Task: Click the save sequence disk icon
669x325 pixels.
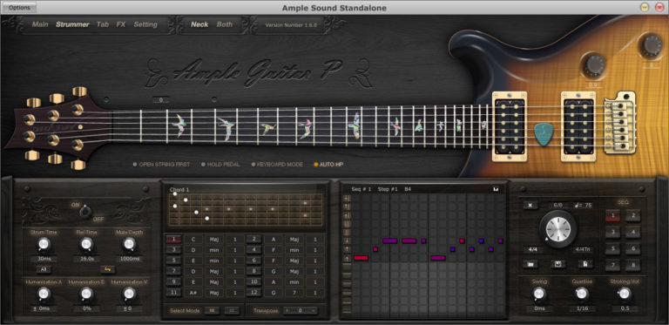Action: (x=557, y=264)
